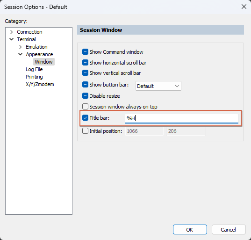This screenshot has width=251, height=240.
Task: Enable the Initial position checkbox
Action: pos(85,131)
